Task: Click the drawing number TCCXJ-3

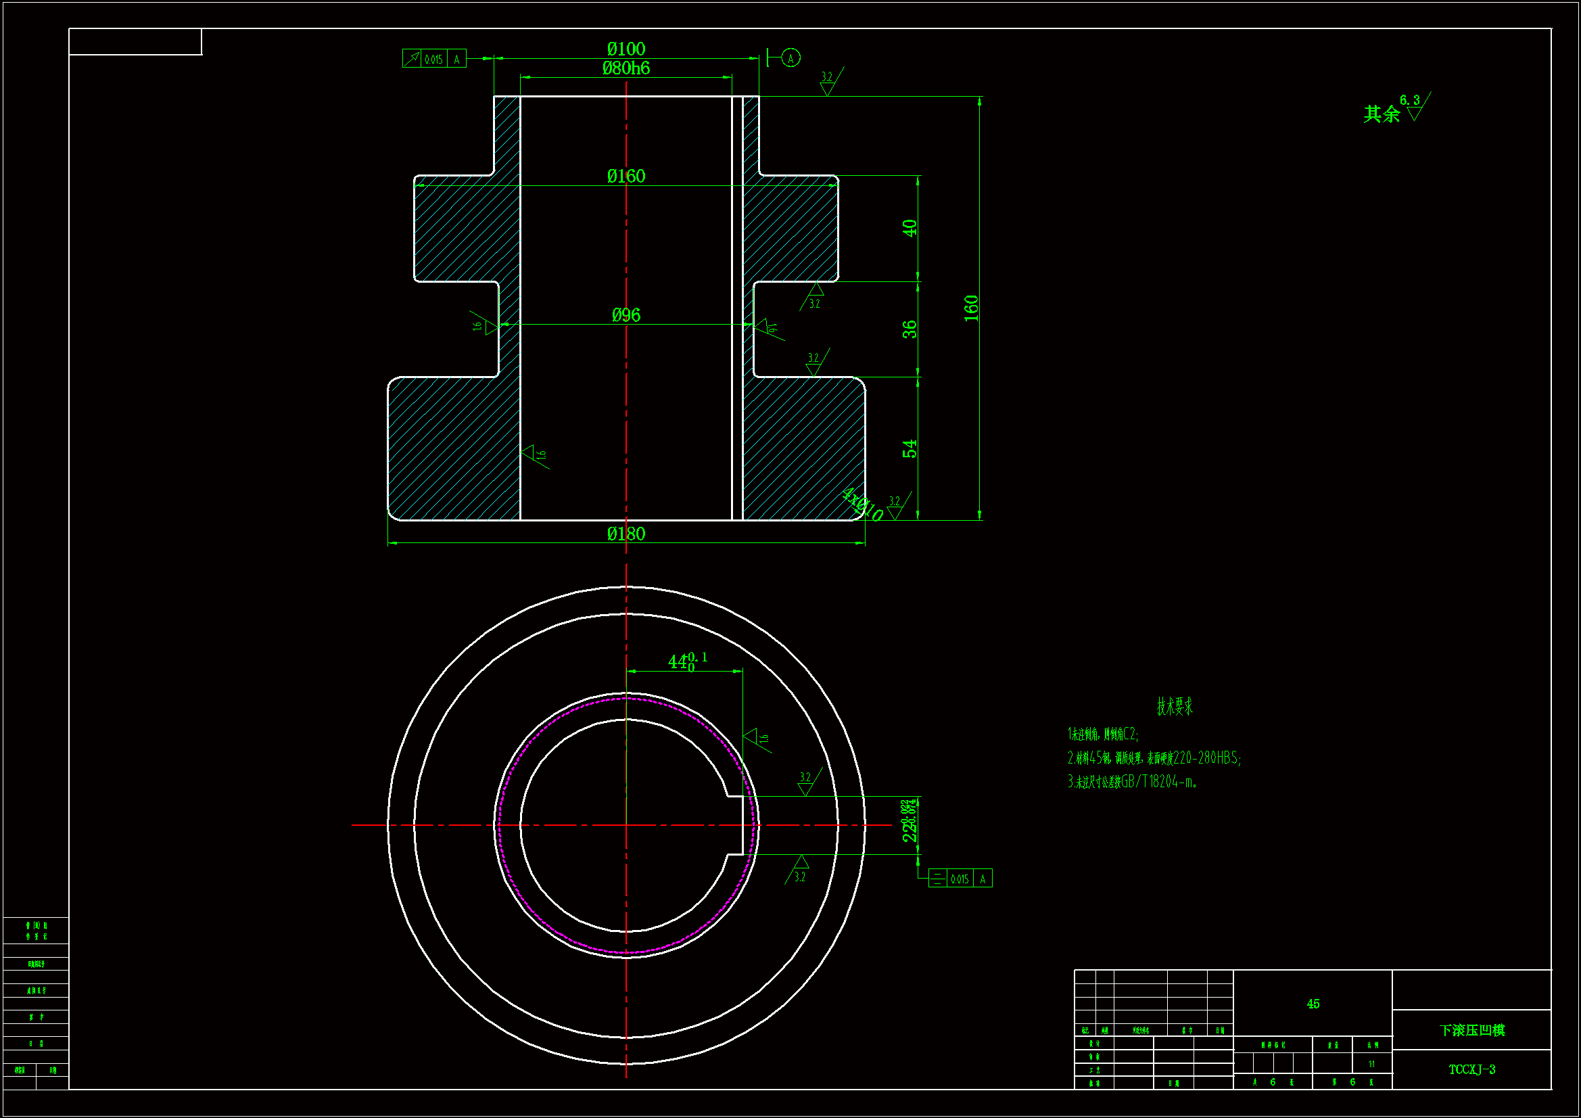Action: [x=1471, y=1070]
